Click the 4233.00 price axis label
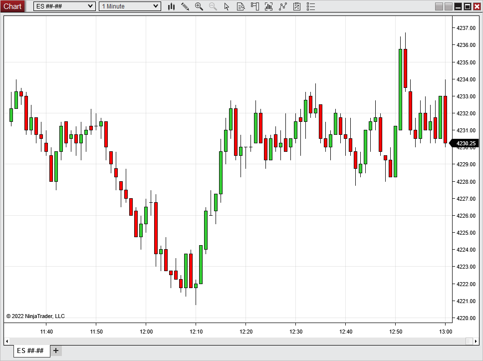 [466, 96]
